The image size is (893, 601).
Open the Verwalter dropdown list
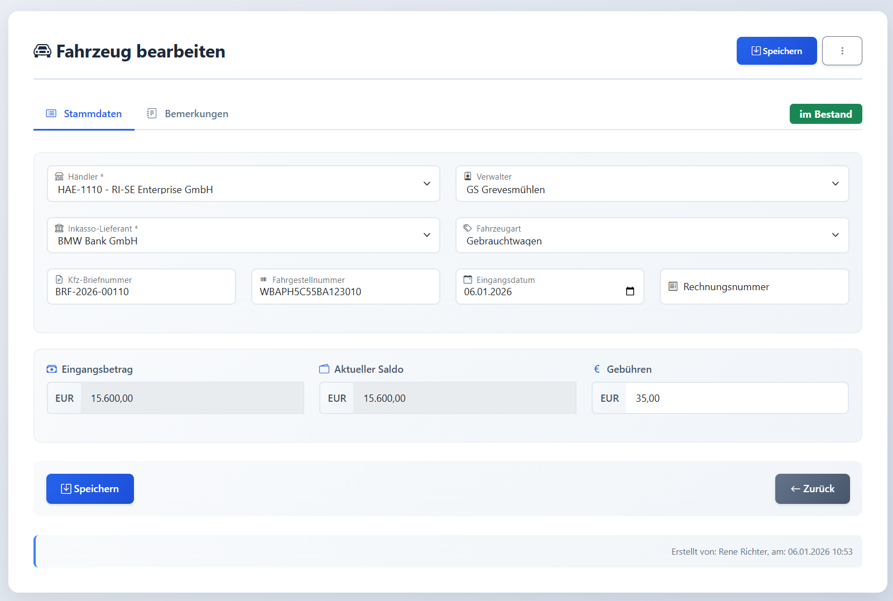(835, 184)
